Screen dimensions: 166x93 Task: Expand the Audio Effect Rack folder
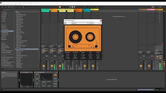(x=16, y=15)
